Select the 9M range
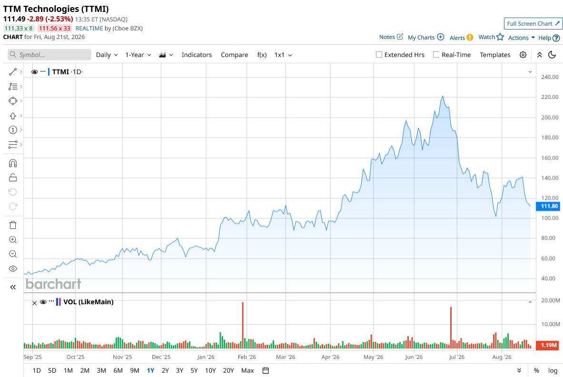Image resolution: width=563 pixels, height=377 pixels. [x=135, y=370]
